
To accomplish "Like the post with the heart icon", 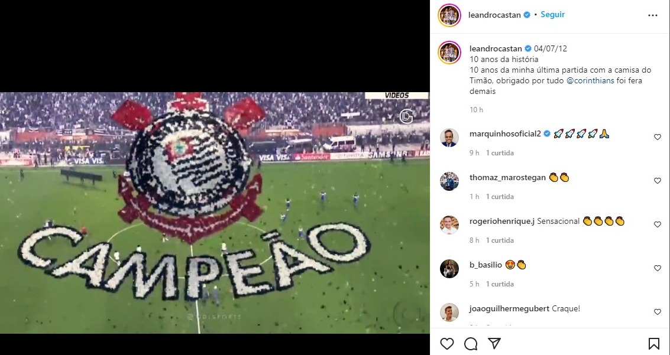I will click(446, 343).
